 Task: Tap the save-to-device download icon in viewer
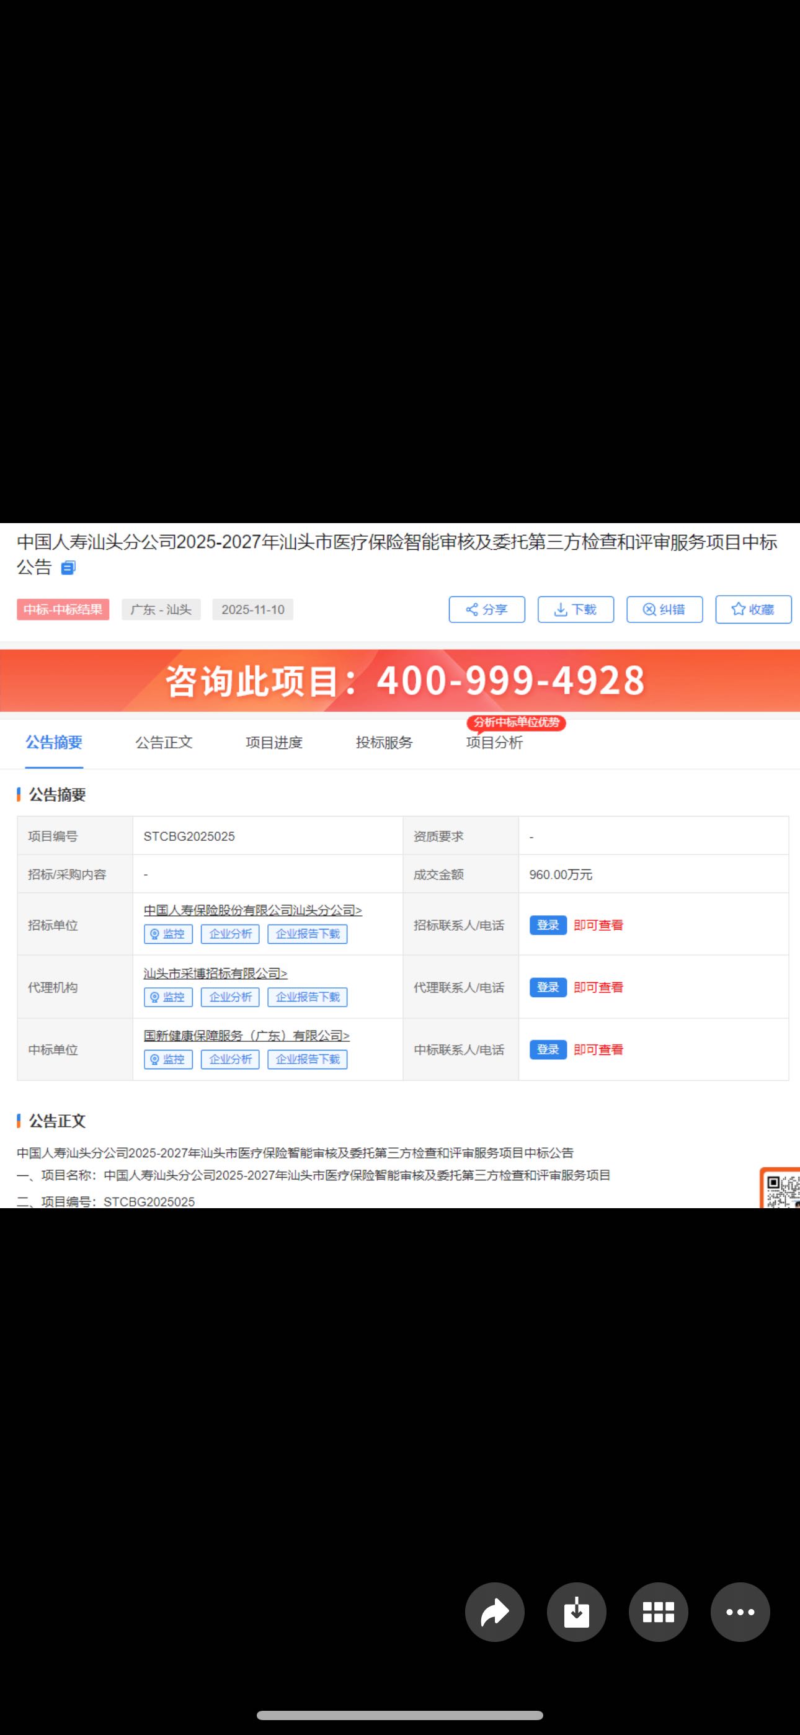point(576,1612)
